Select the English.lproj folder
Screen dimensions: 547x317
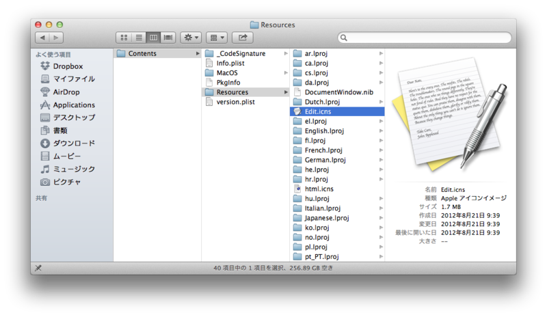pos(337,130)
